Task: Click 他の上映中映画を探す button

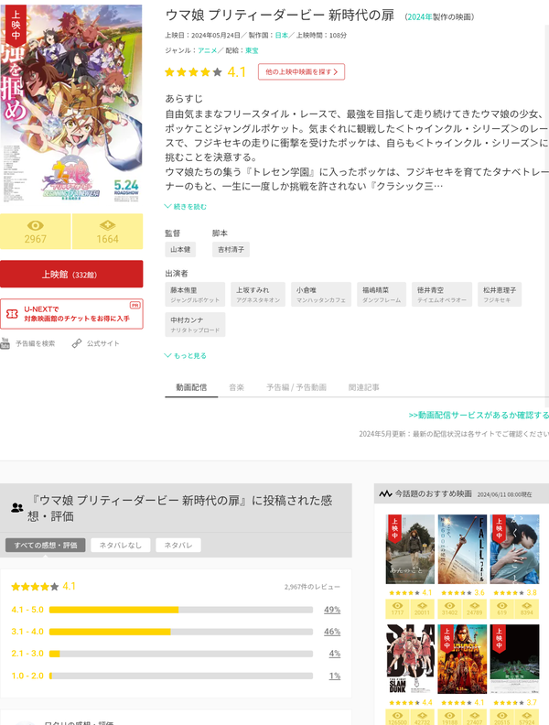Action: click(301, 71)
